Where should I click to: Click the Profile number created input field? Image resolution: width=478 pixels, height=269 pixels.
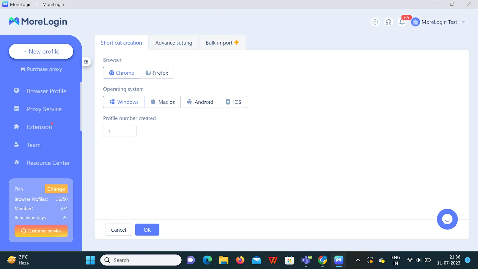[120, 131]
